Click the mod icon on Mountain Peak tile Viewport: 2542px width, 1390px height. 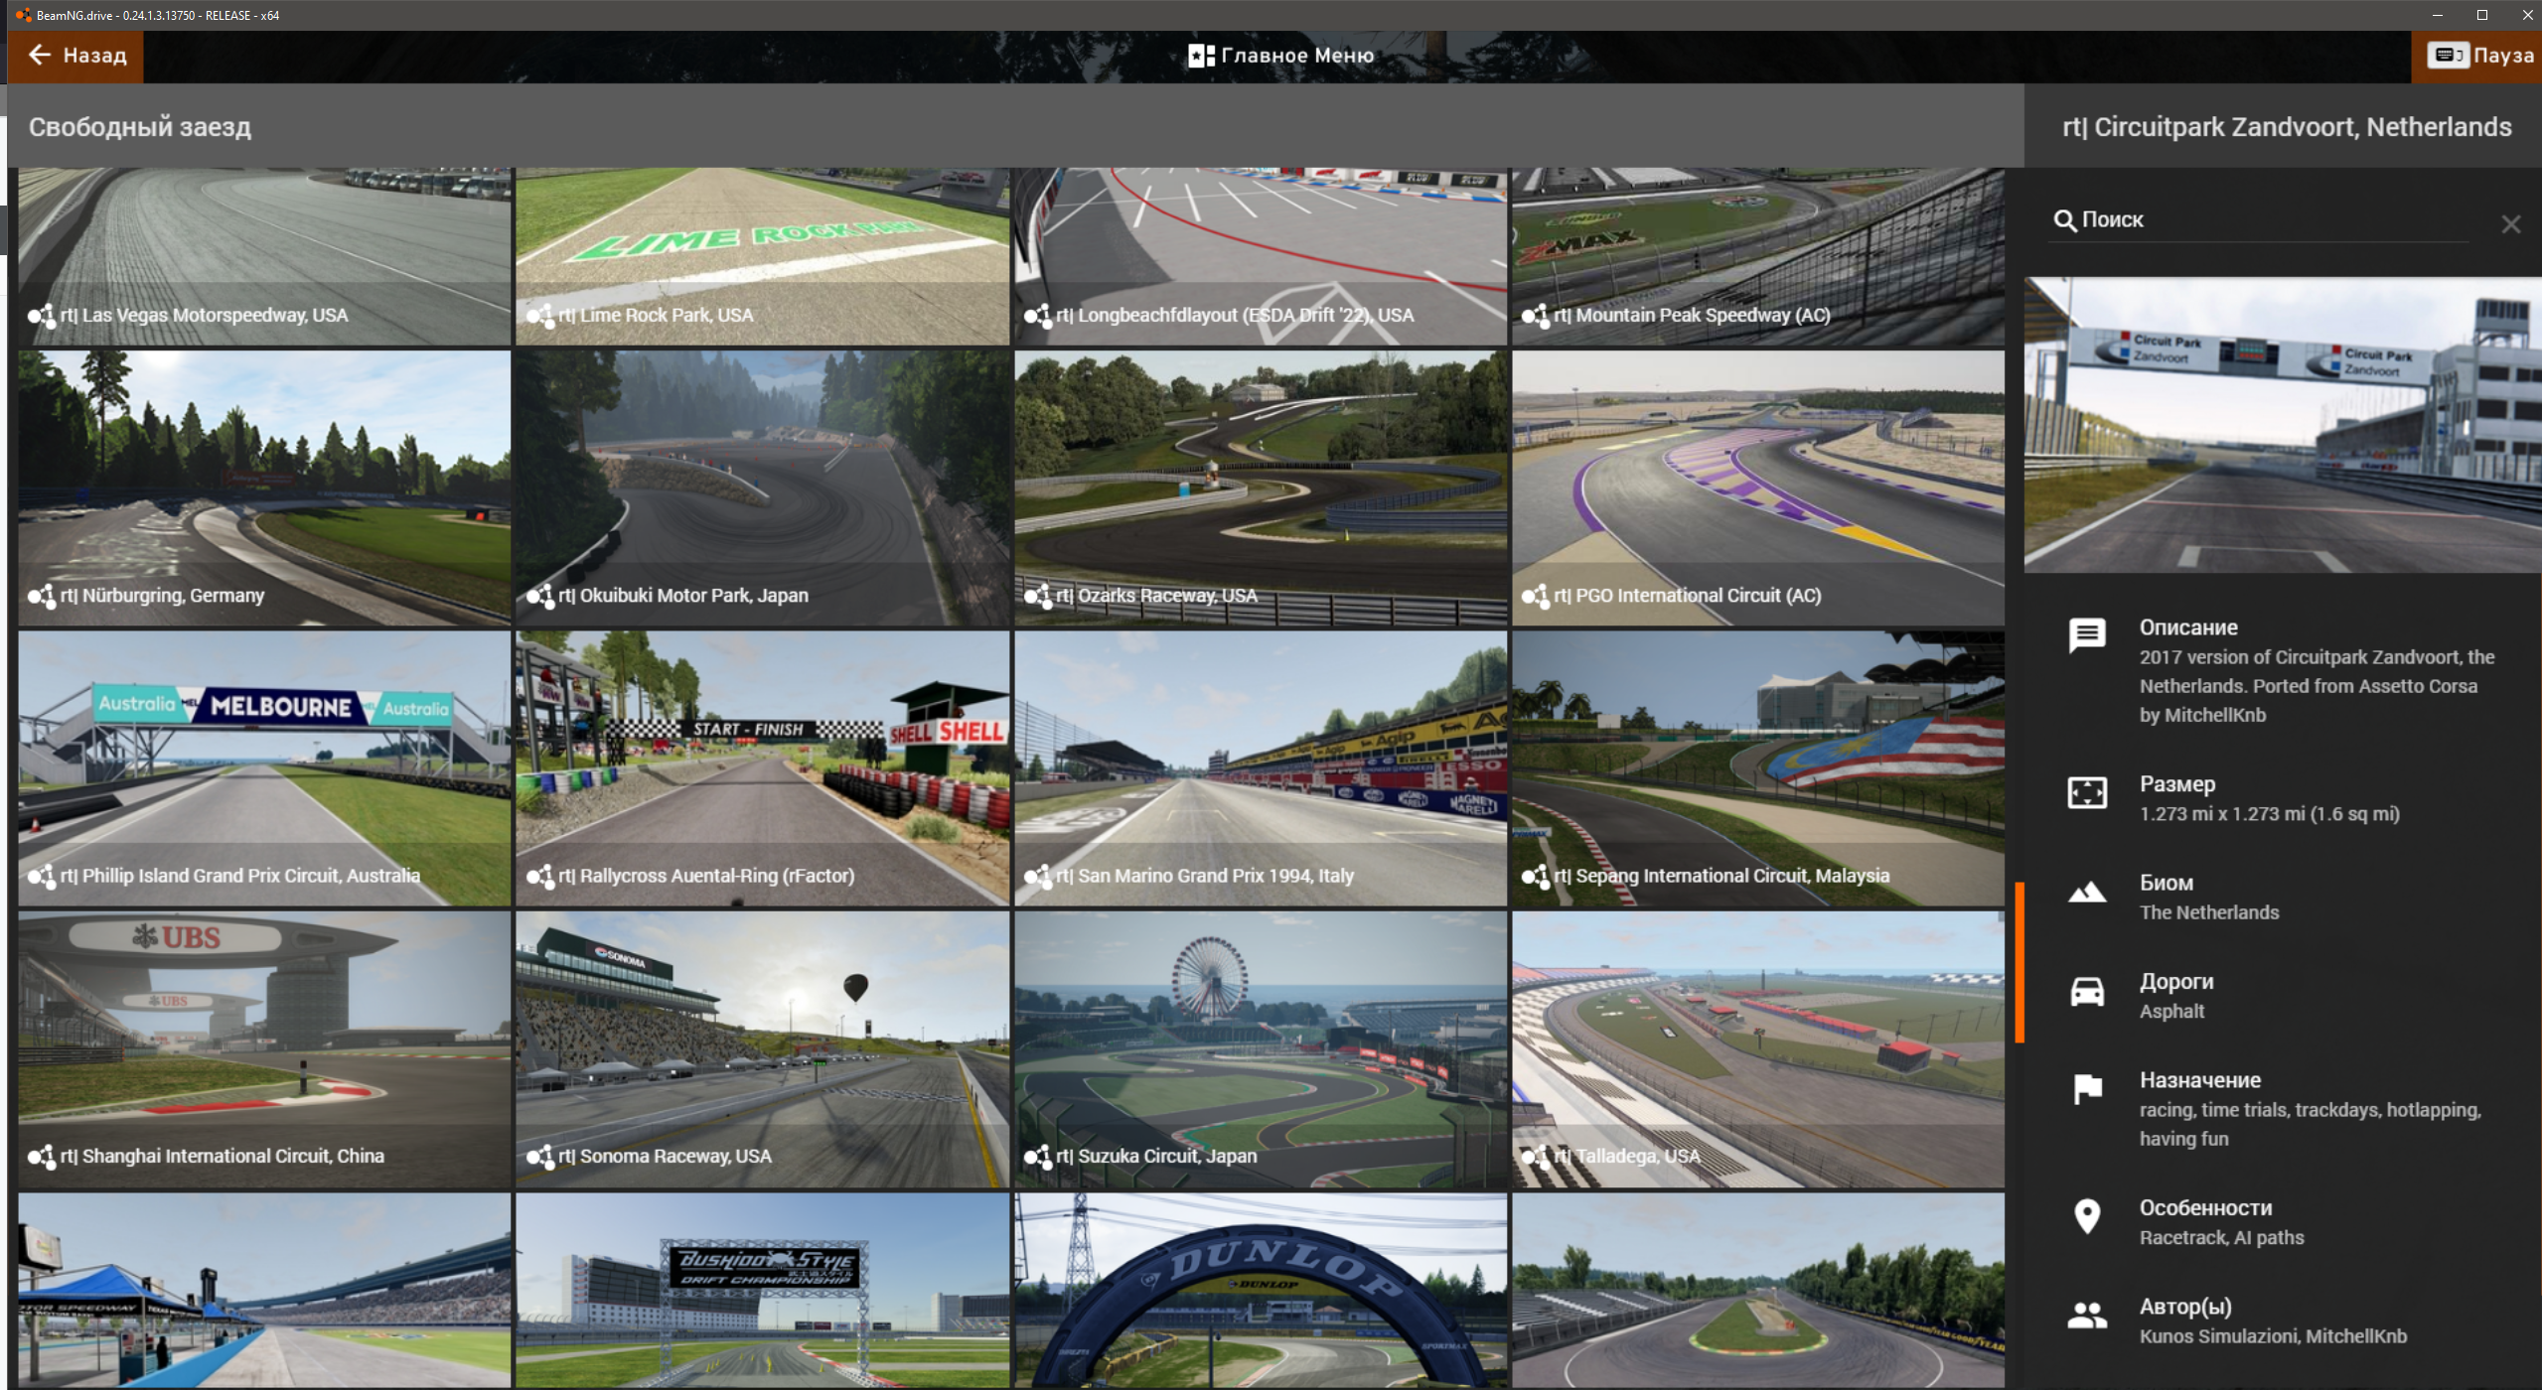(1536, 316)
